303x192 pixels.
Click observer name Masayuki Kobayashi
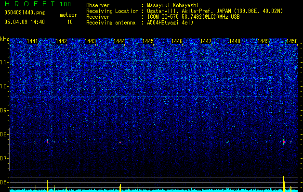click(x=173, y=5)
